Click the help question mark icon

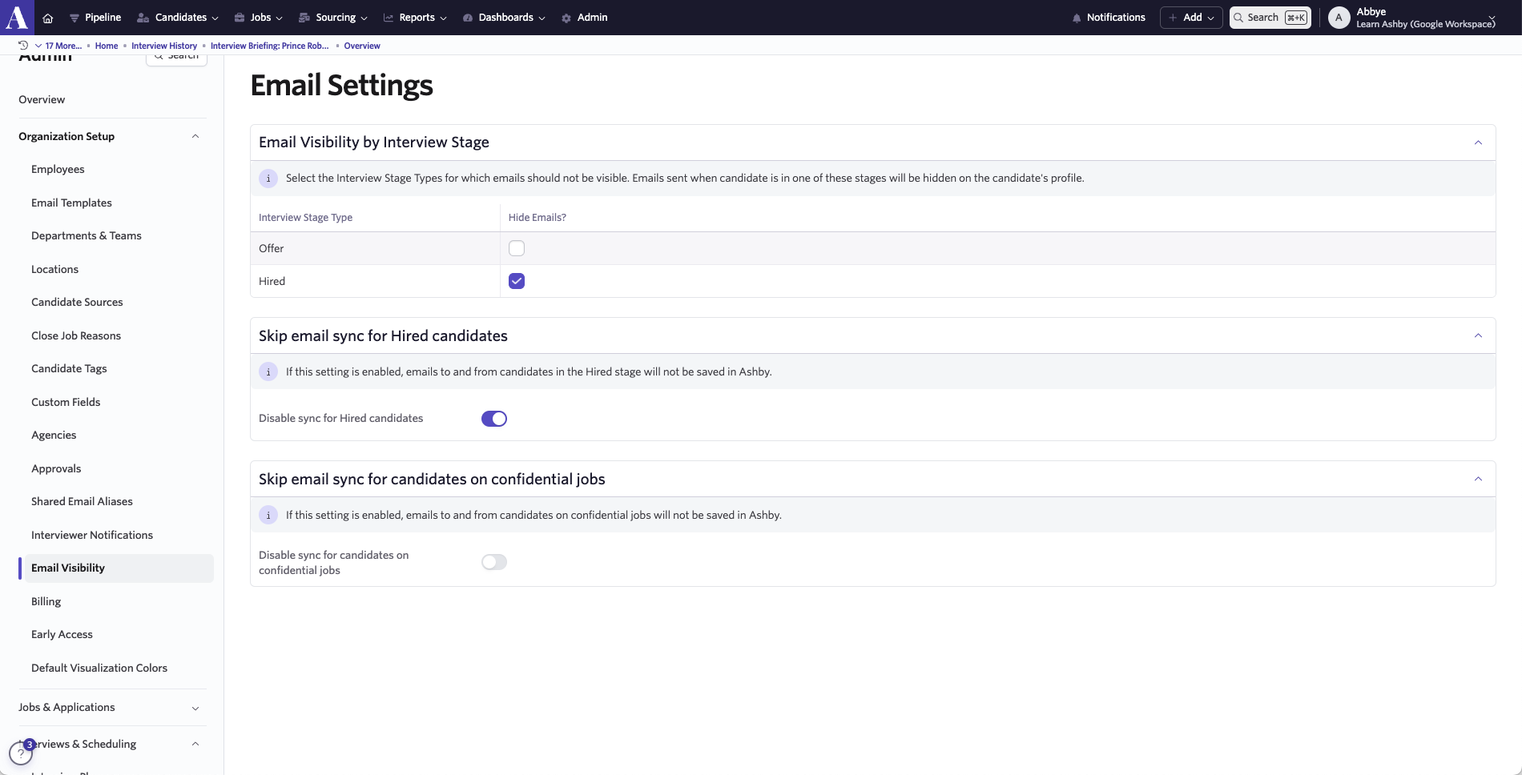pyautogui.click(x=21, y=753)
